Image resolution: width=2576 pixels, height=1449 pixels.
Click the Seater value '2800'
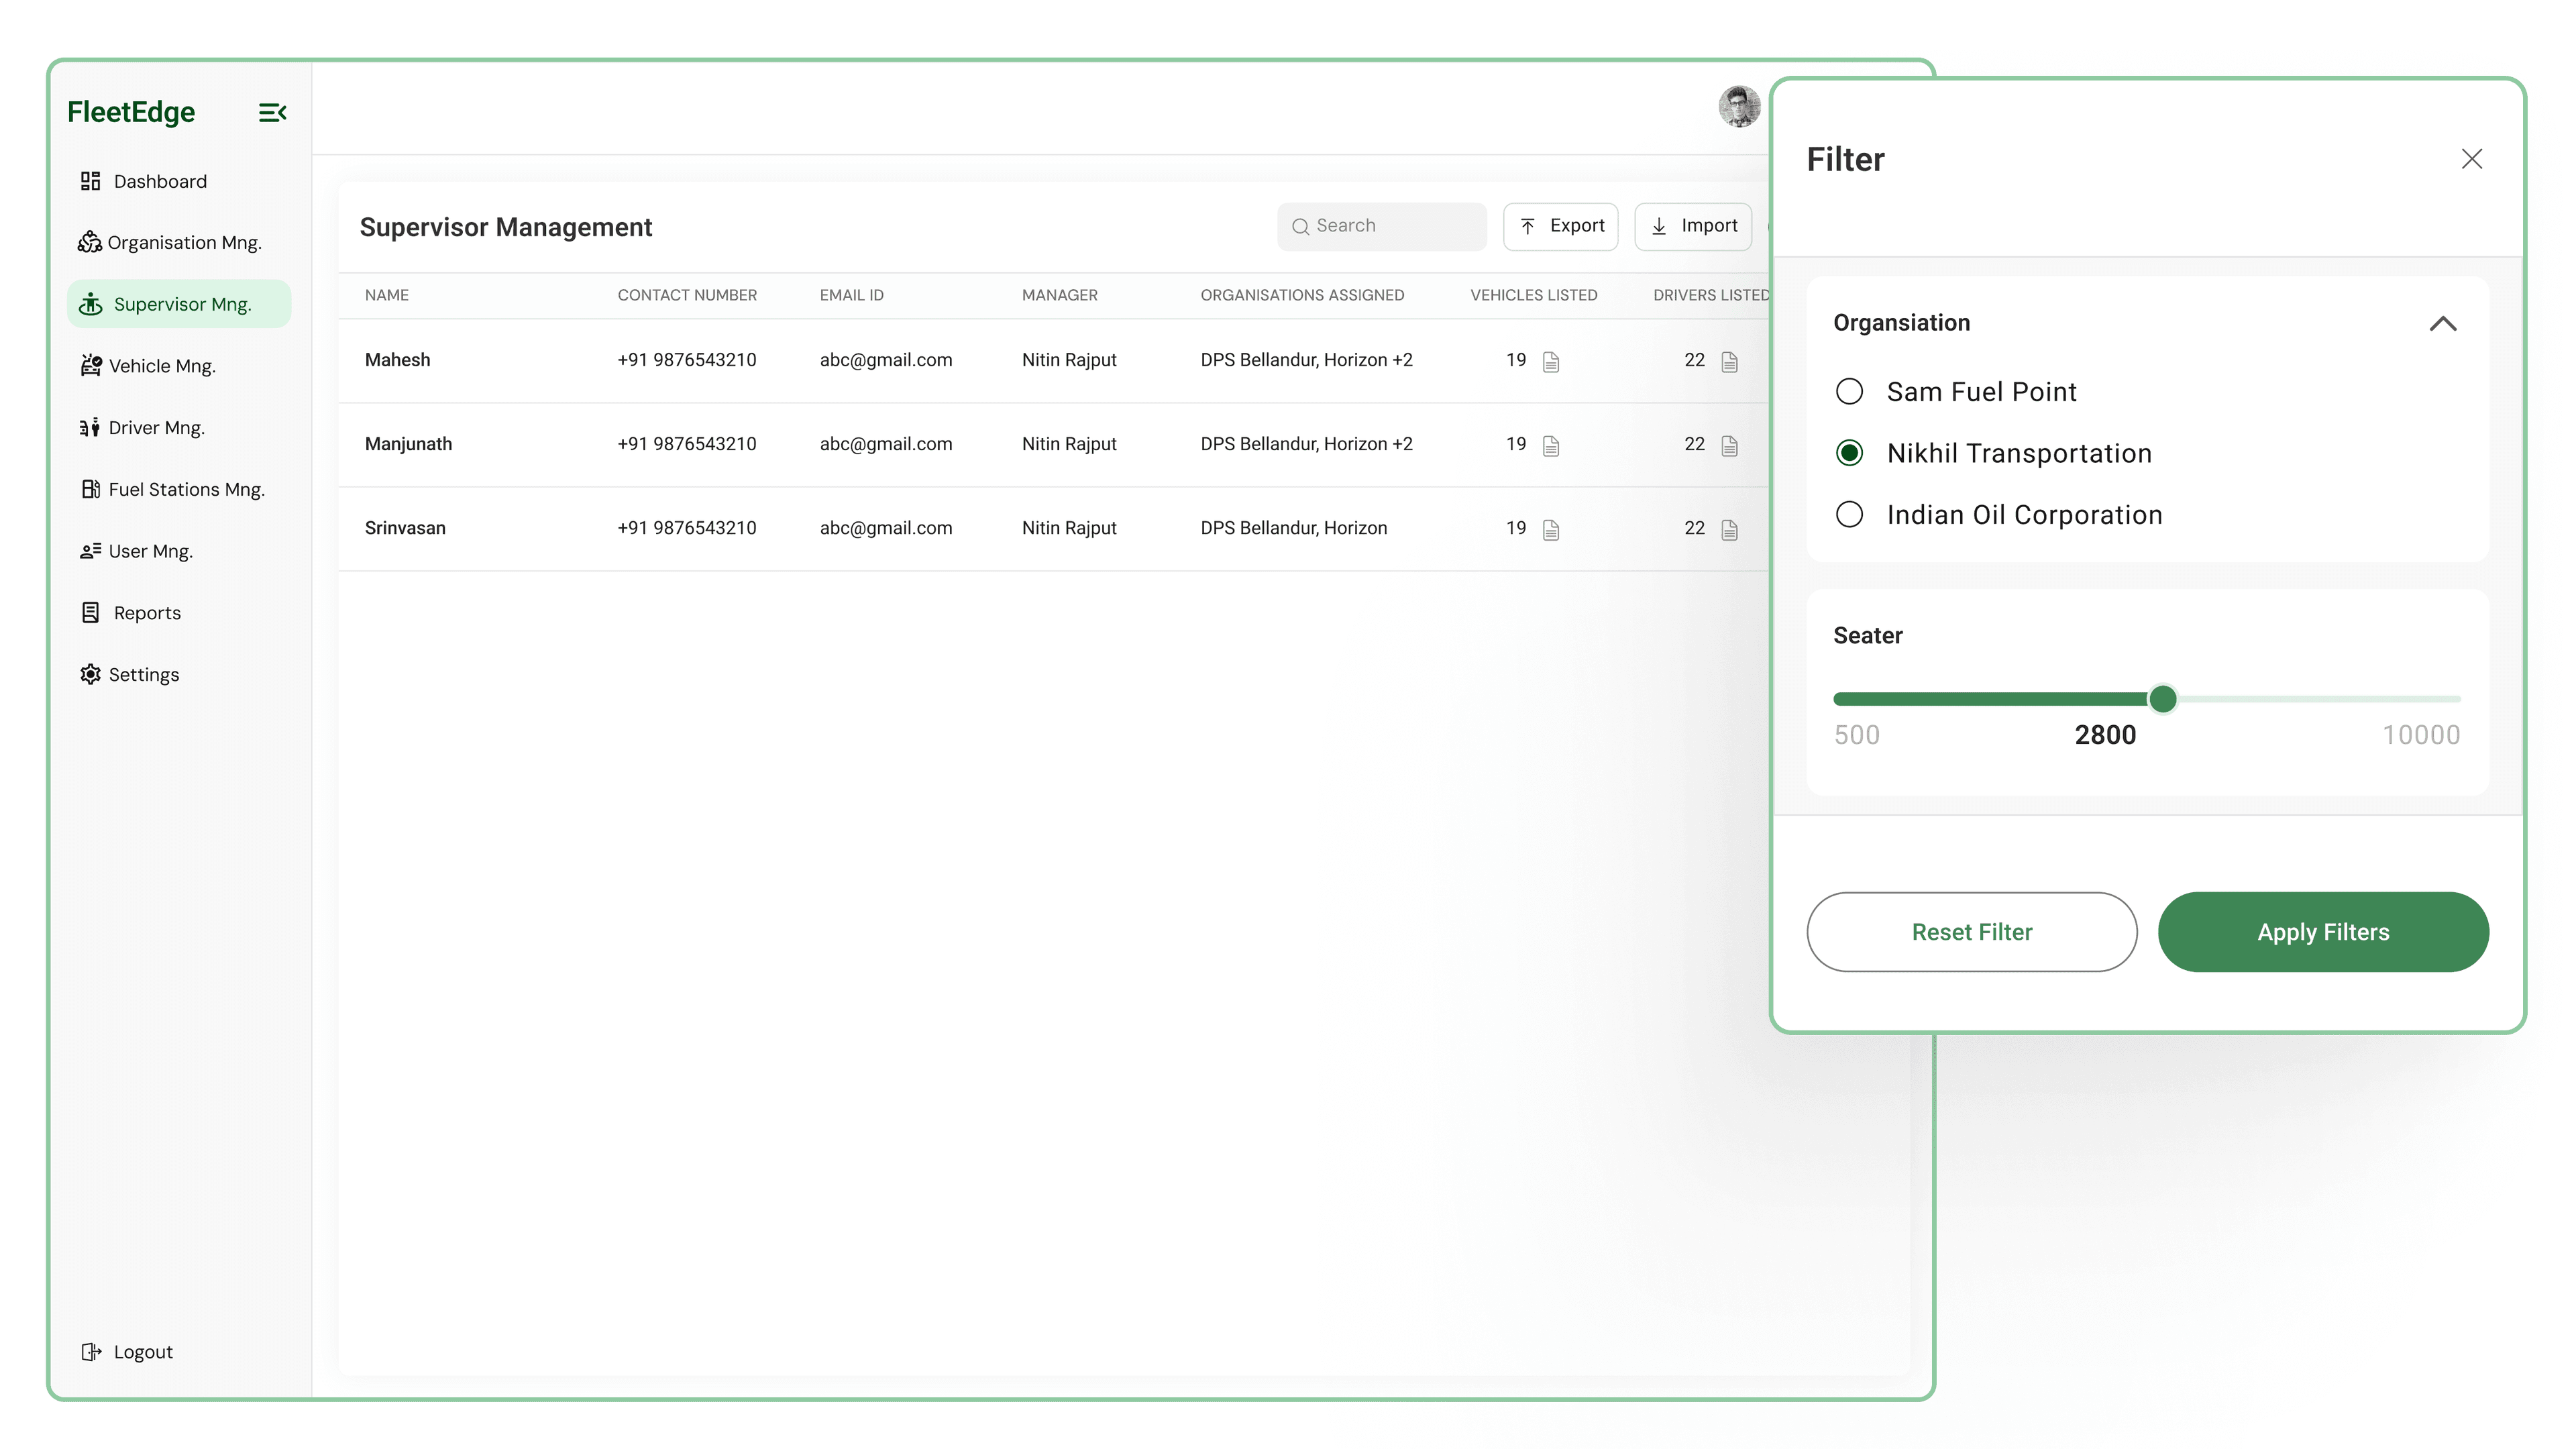click(x=2105, y=735)
